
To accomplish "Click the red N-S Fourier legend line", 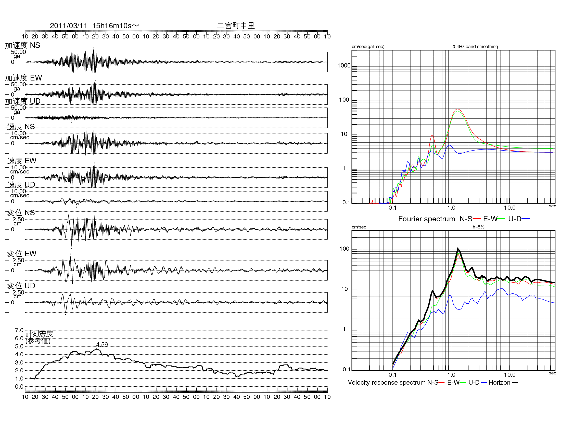I will (477, 219).
